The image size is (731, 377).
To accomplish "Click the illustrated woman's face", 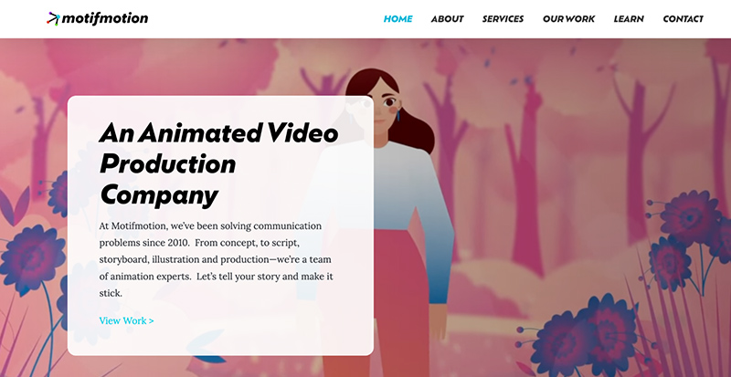I will (384, 107).
